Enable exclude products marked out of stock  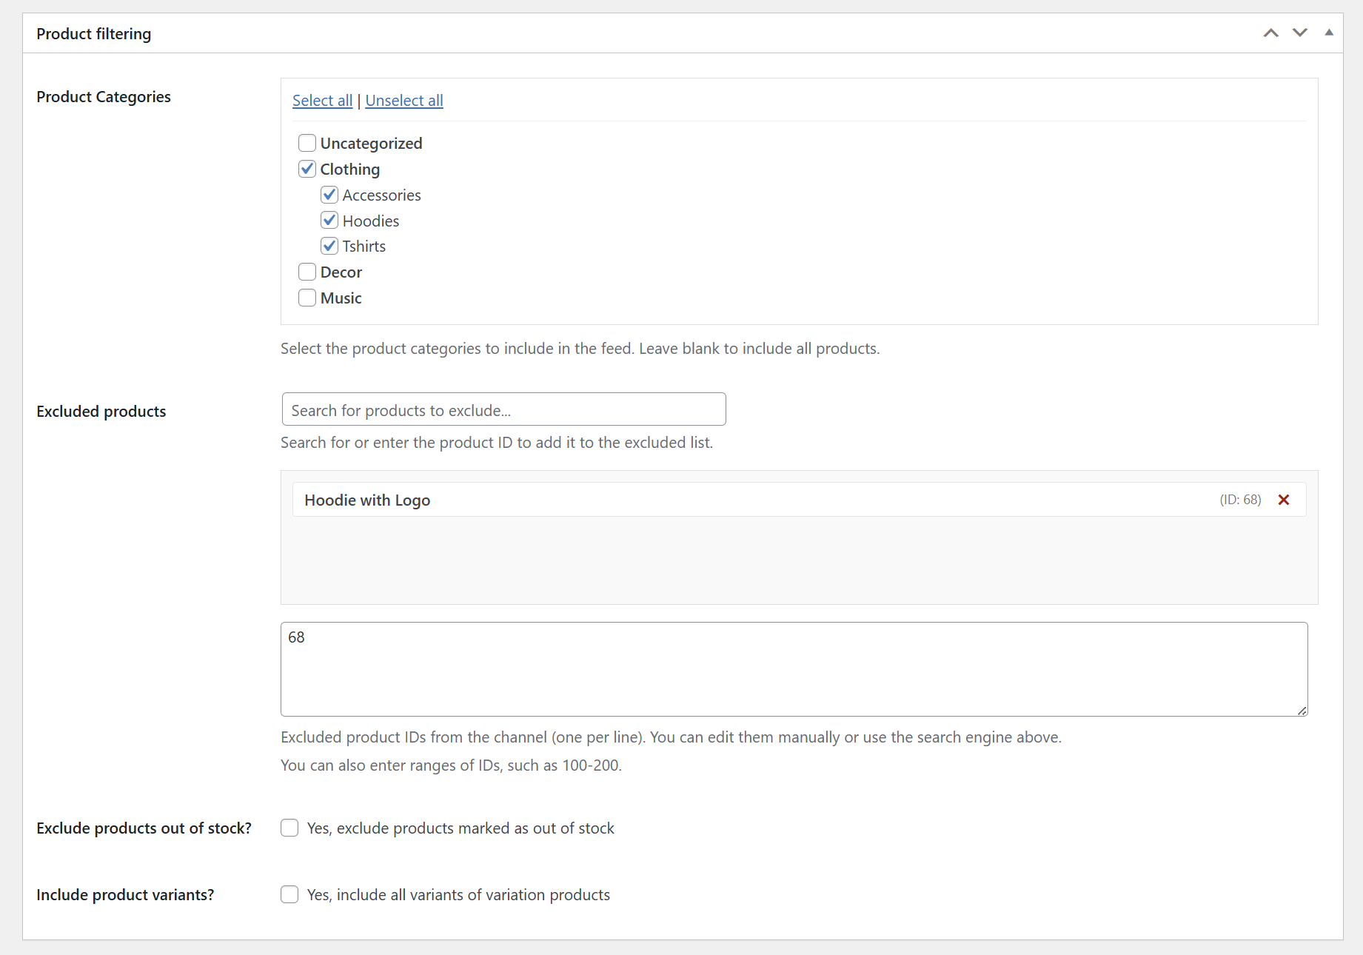pos(289,828)
